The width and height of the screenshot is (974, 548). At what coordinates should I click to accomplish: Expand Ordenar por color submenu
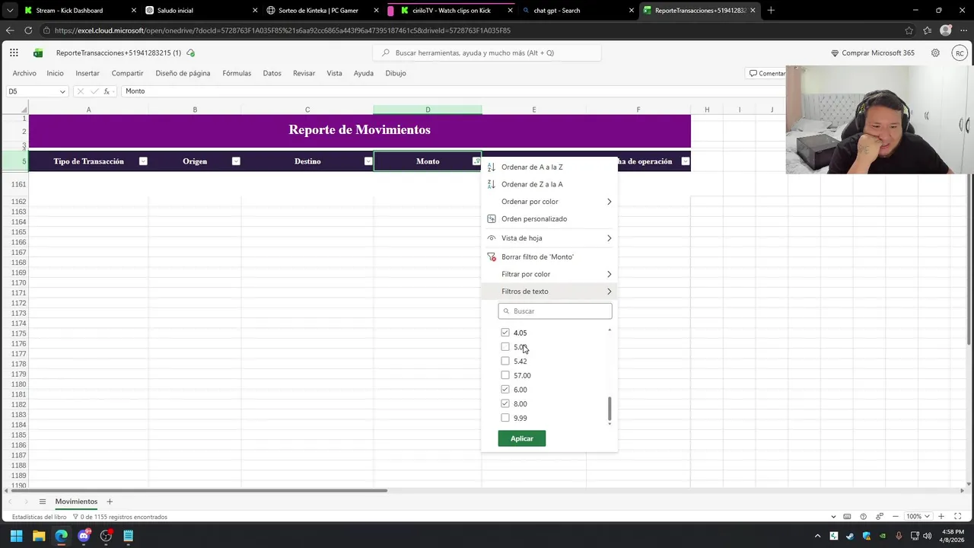click(549, 202)
